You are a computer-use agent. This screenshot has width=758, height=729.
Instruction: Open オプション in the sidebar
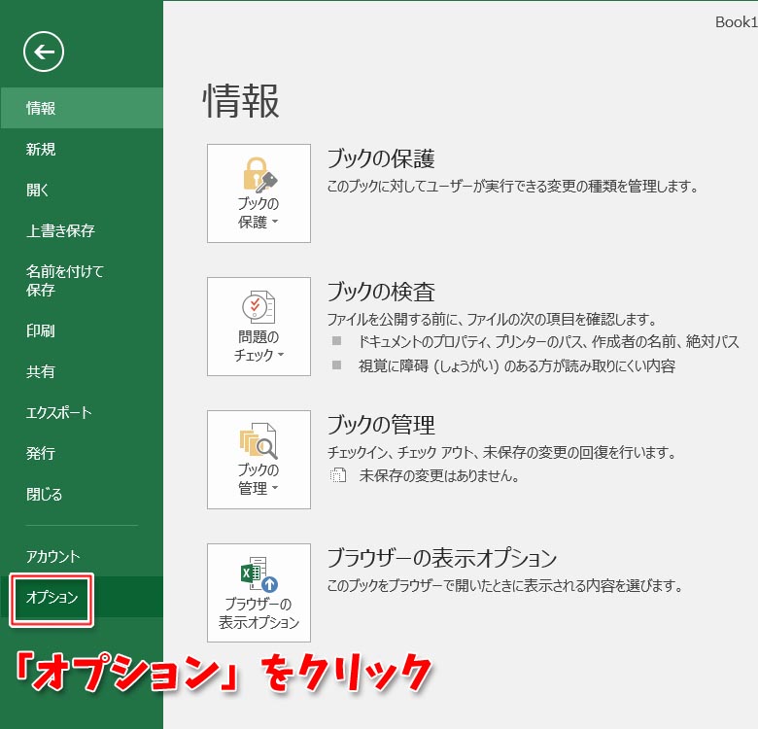pyautogui.click(x=82, y=597)
